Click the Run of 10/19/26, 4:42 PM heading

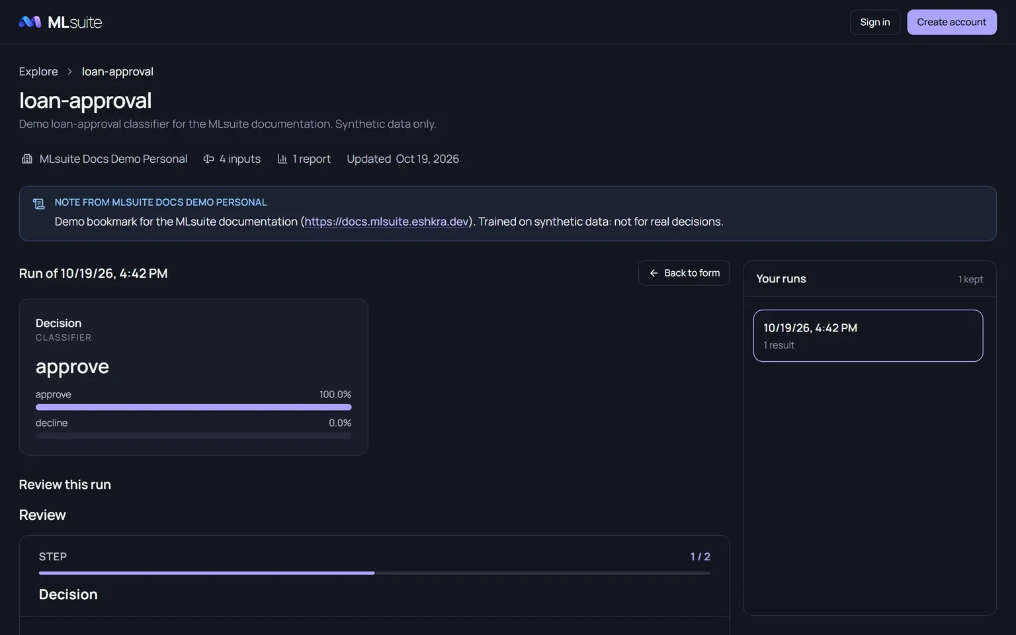(93, 273)
